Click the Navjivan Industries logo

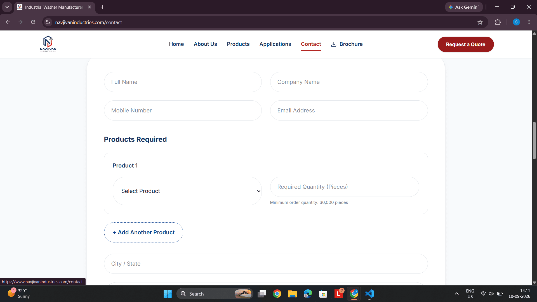[x=48, y=44]
